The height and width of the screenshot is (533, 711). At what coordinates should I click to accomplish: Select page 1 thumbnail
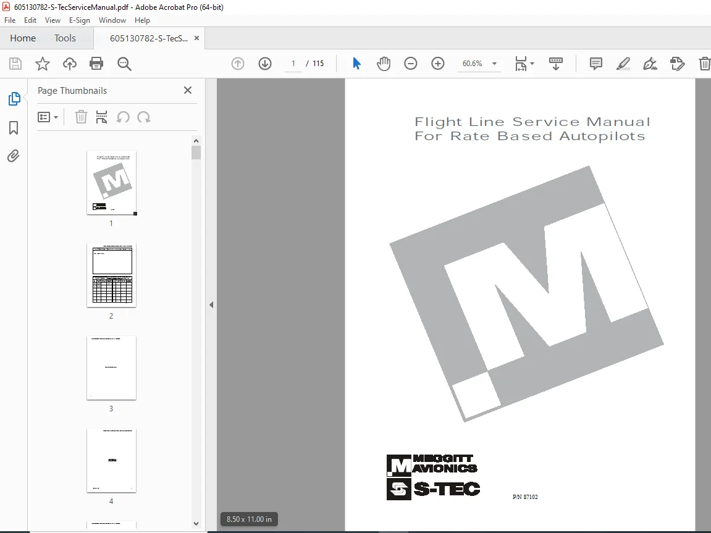tap(112, 183)
